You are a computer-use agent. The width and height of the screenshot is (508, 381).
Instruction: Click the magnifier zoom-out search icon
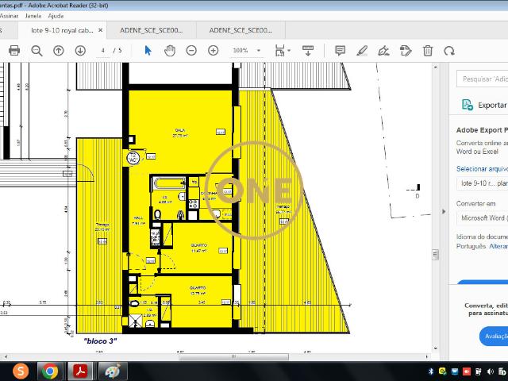pos(37,50)
